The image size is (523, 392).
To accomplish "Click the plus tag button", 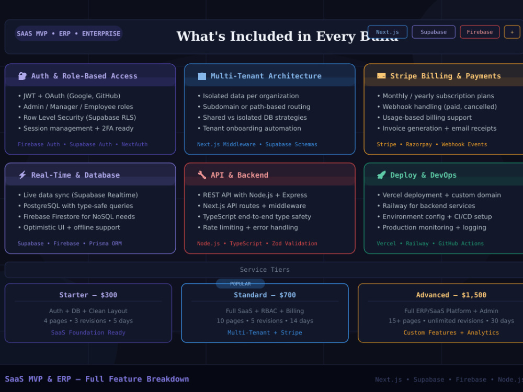I will pyautogui.click(x=511, y=32).
